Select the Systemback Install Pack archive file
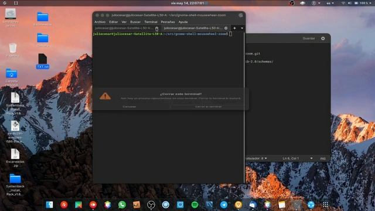This screenshot has height=211, width=375. pos(15,103)
